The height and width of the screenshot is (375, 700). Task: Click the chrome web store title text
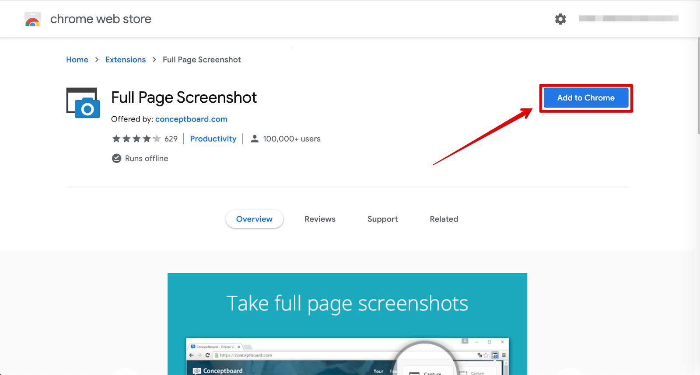[101, 19]
